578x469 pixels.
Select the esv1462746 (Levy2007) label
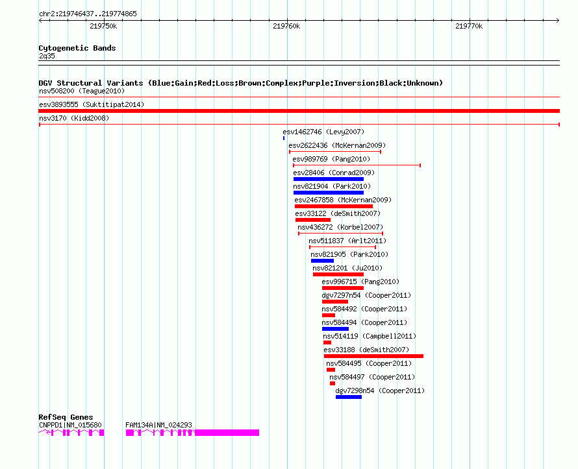323,132
